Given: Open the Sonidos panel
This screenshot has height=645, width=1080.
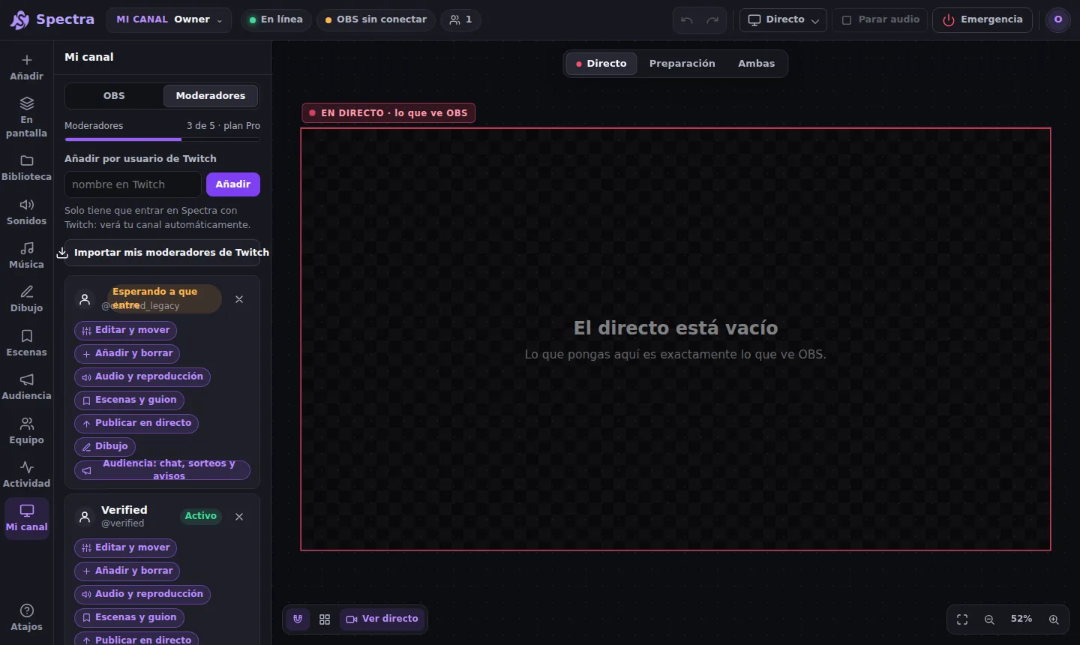Looking at the screenshot, I should point(26,212).
